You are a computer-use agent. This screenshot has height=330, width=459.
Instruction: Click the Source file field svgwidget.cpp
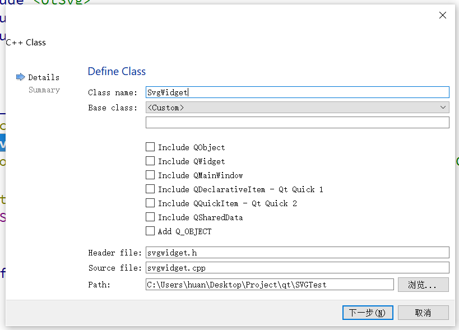point(297,268)
